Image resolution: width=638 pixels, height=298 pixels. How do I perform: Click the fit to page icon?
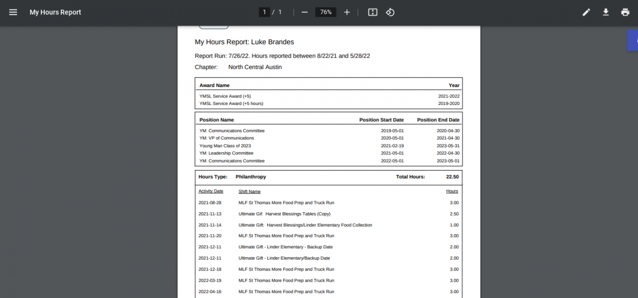point(372,12)
